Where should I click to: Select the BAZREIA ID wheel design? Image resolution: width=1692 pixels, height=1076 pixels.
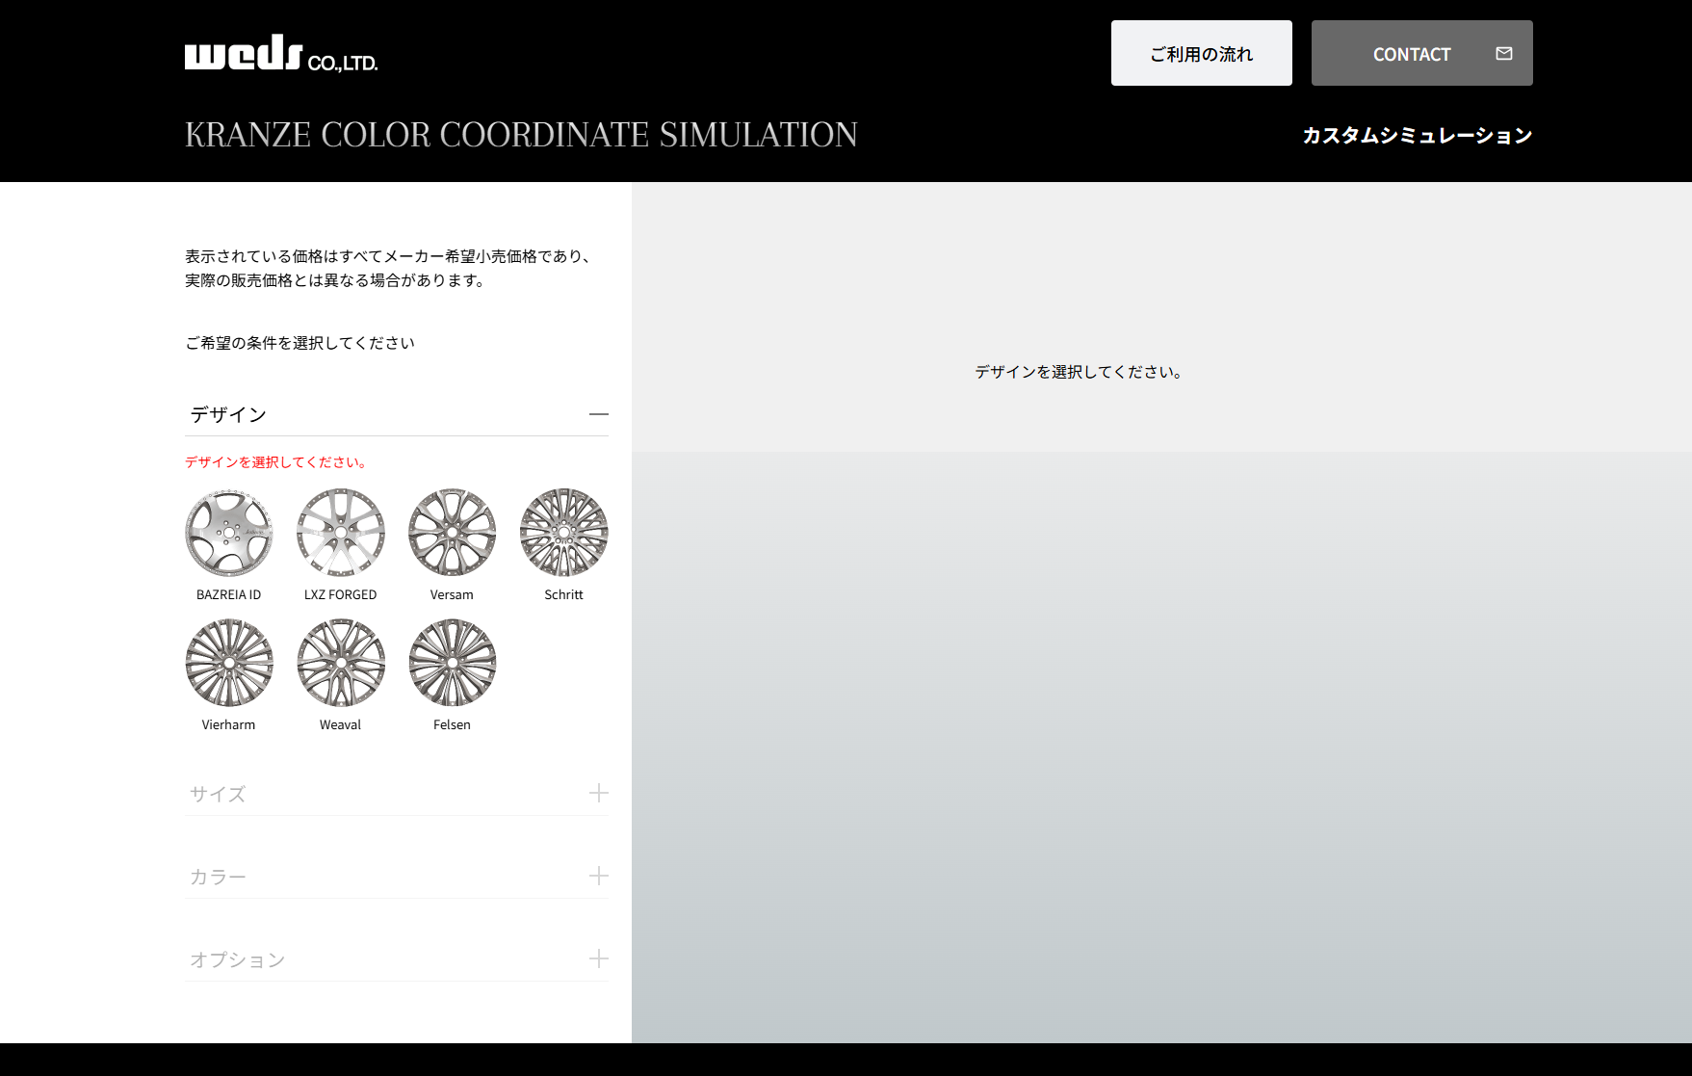coord(228,532)
